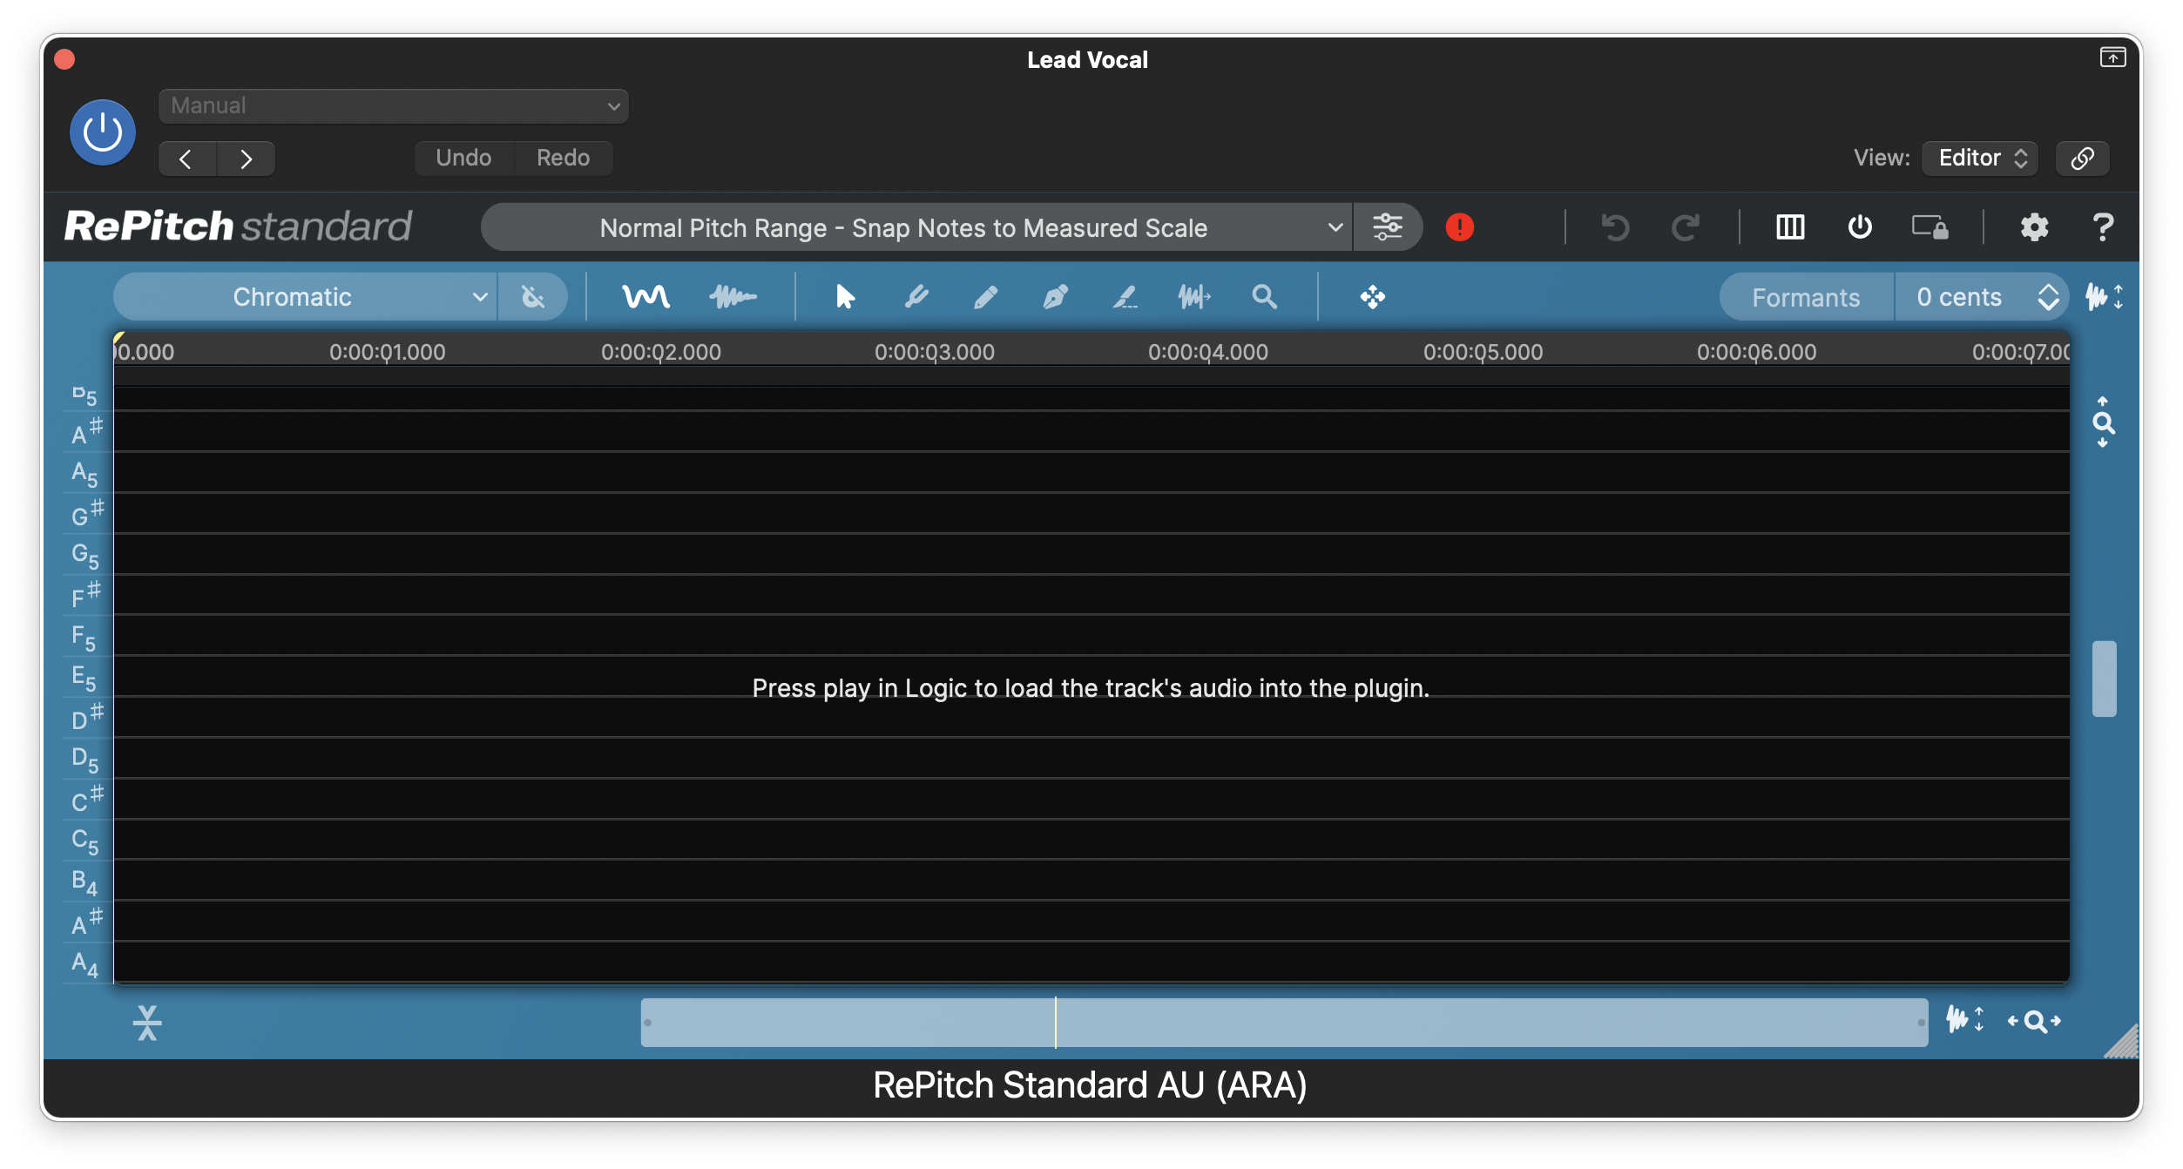
Task: Open the Editor view selector
Action: click(x=1979, y=158)
